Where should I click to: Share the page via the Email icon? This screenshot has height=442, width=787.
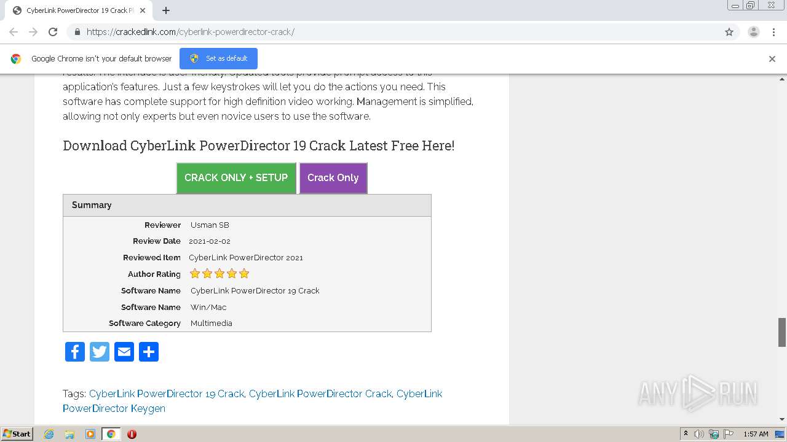click(124, 352)
